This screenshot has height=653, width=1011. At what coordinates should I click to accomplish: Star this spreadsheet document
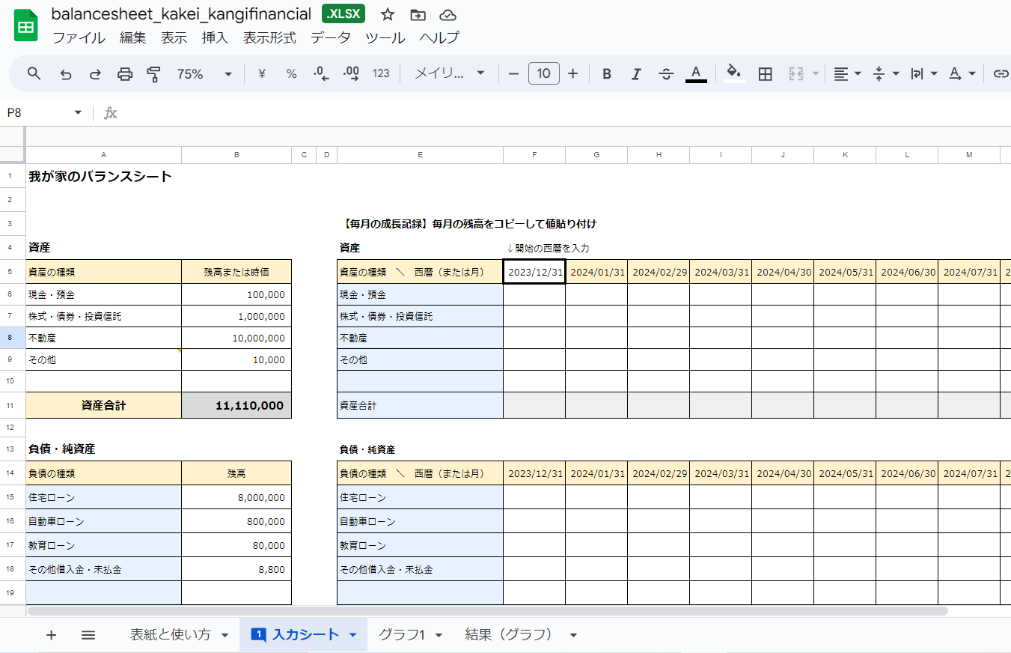[388, 15]
